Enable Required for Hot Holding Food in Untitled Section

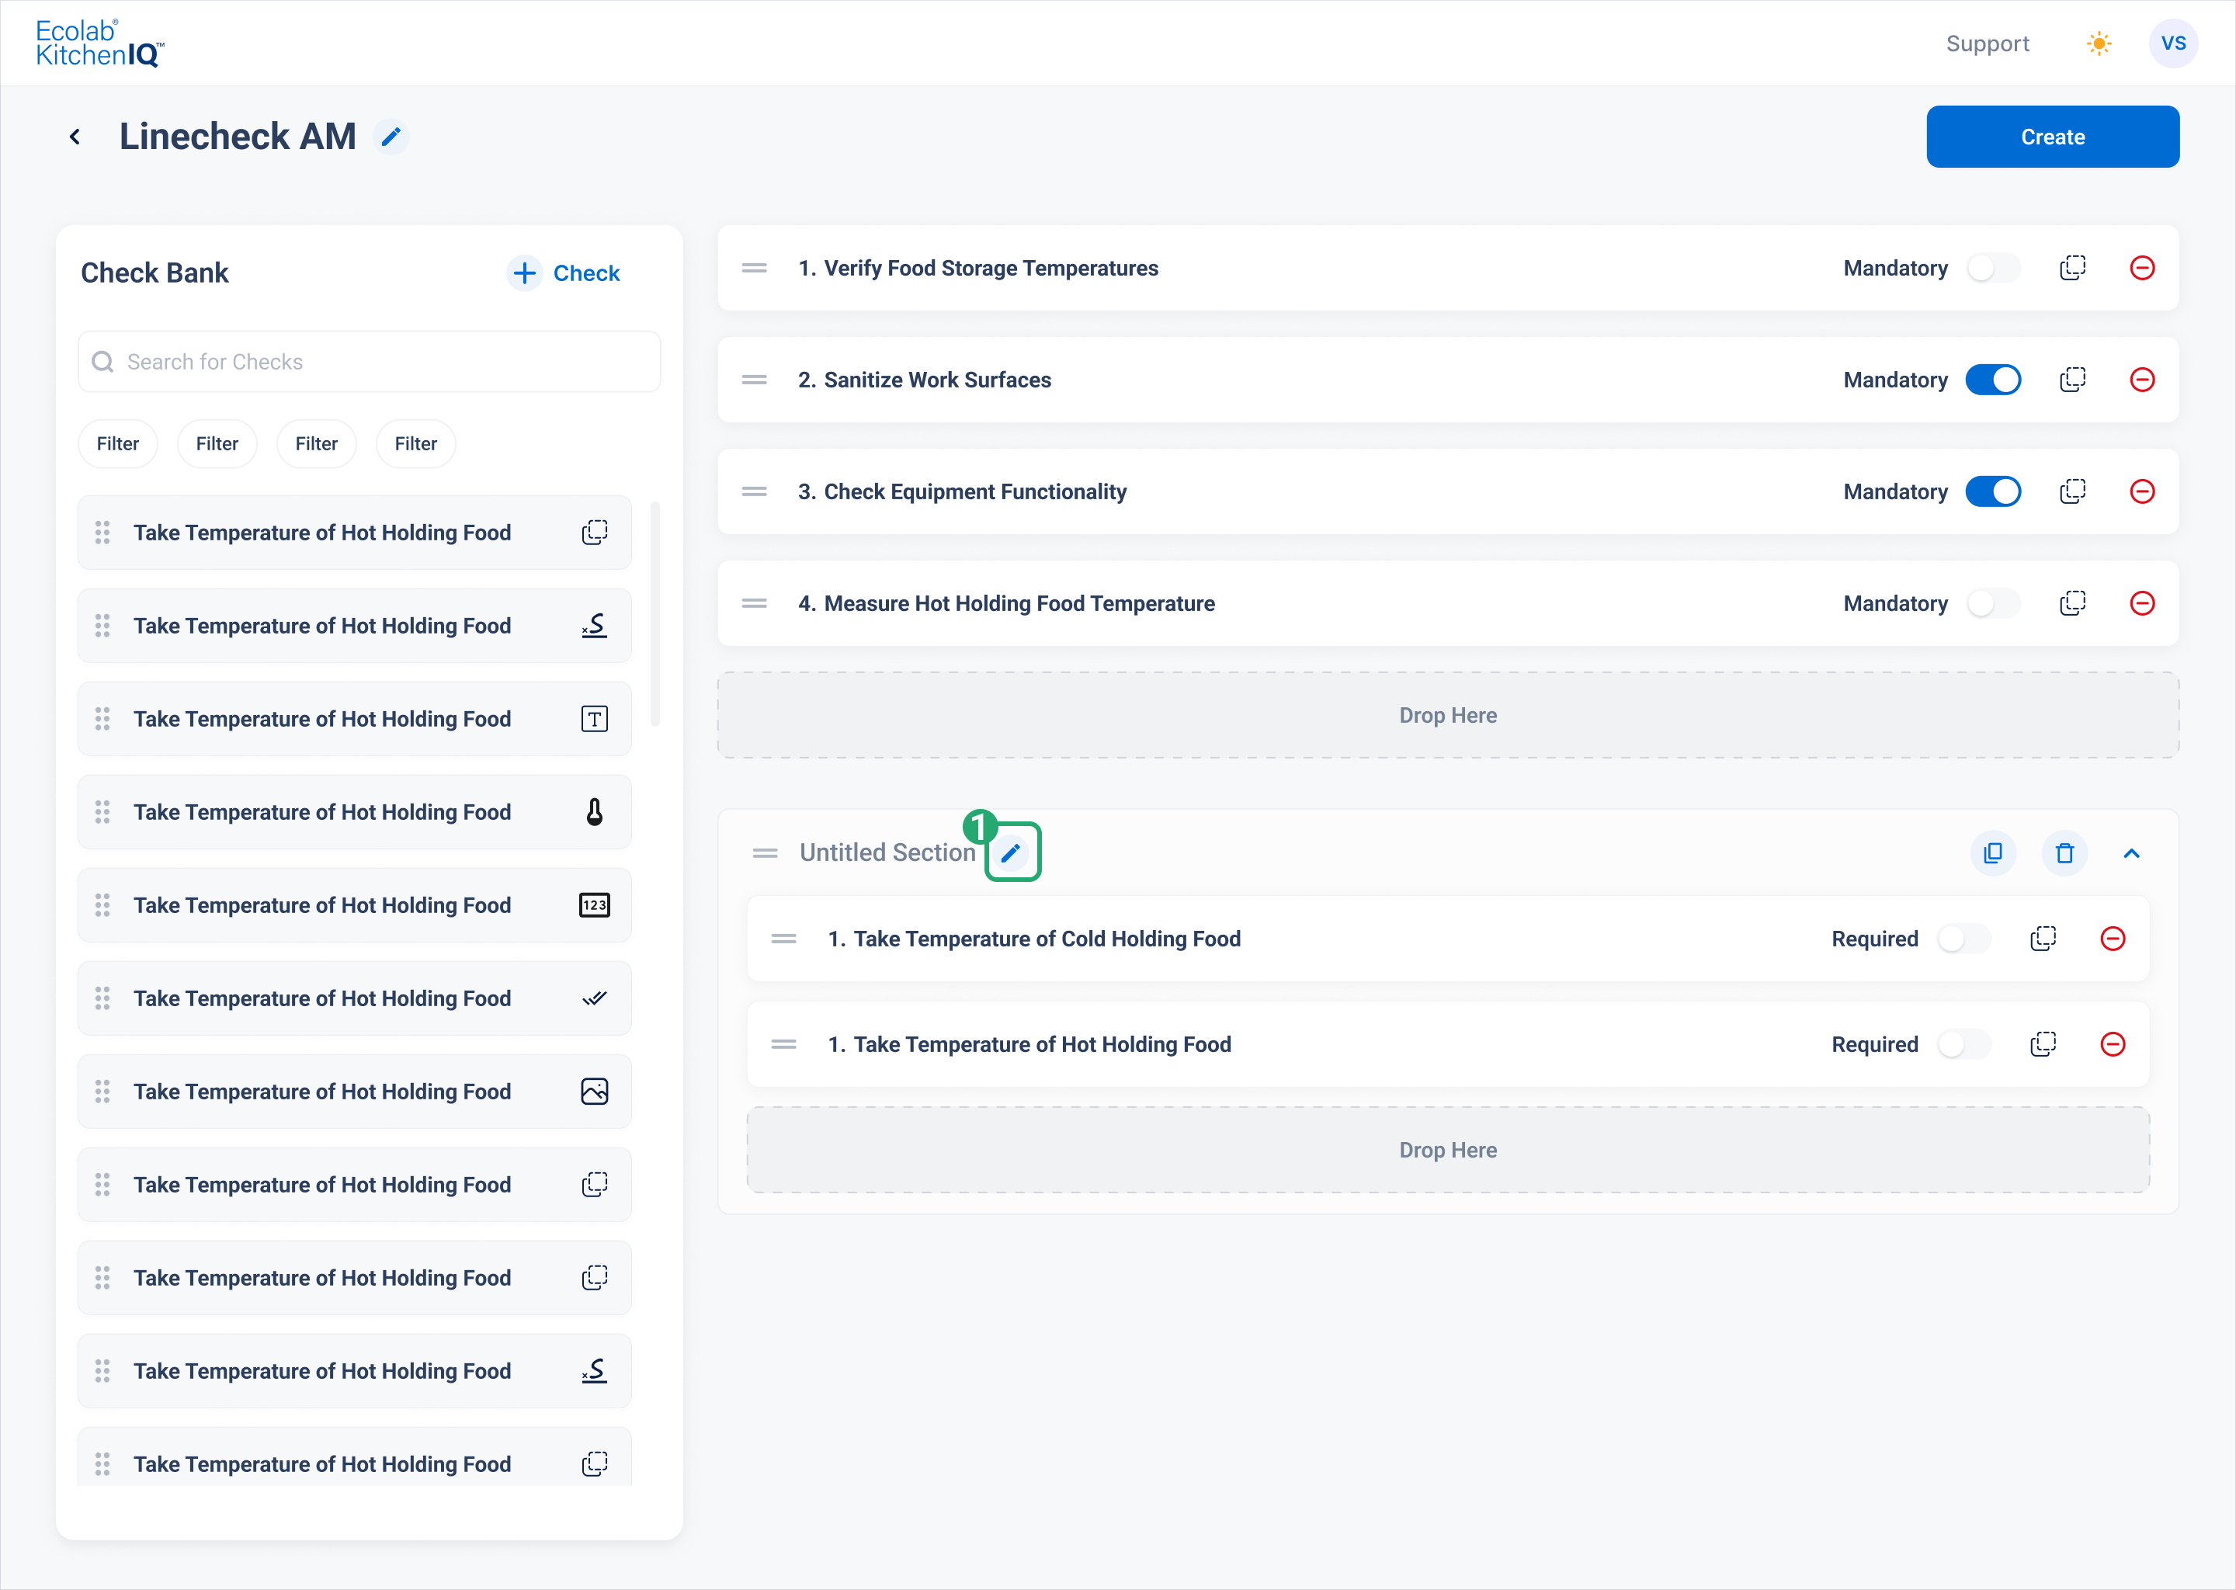tap(1963, 1045)
